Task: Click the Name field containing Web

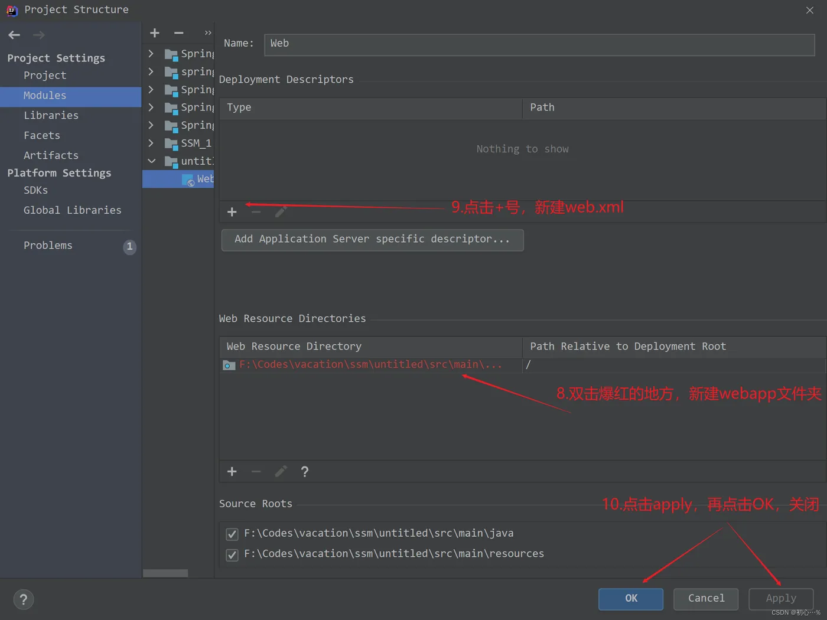Action: tap(539, 44)
